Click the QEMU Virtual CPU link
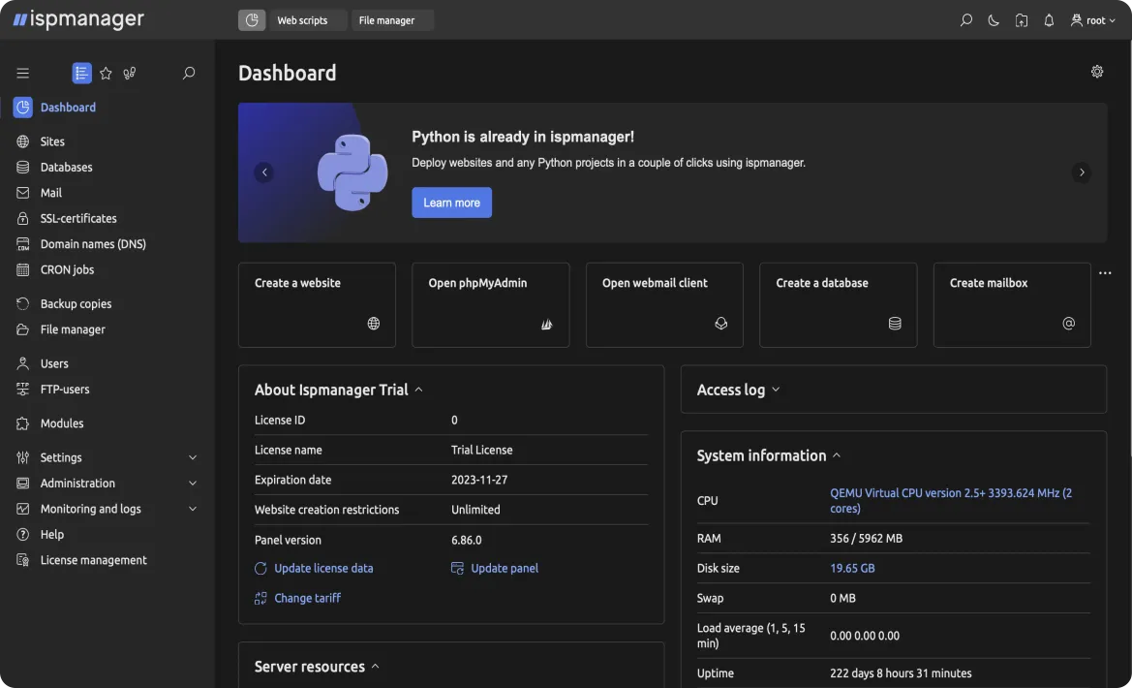 tap(951, 500)
